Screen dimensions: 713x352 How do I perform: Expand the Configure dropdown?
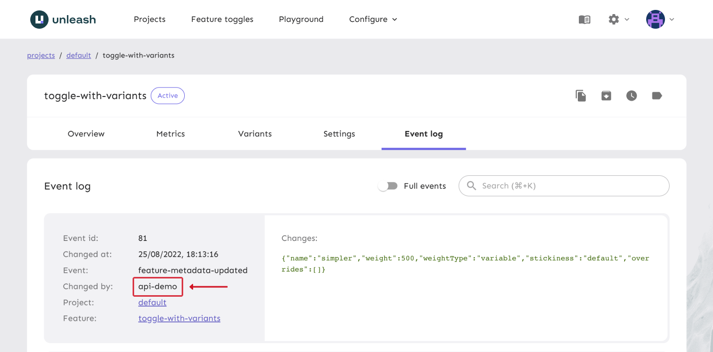[373, 19]
